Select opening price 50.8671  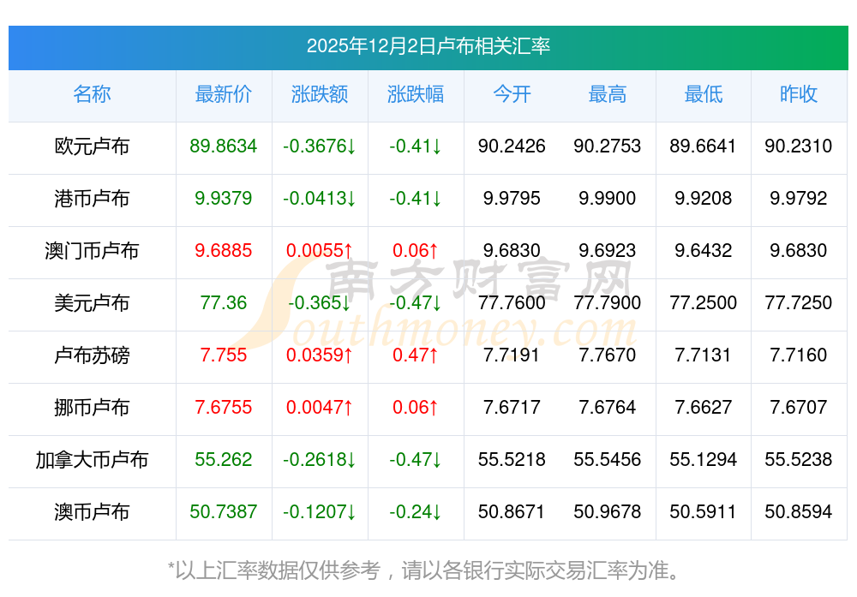pyautogui.click(x=512, y=512)
